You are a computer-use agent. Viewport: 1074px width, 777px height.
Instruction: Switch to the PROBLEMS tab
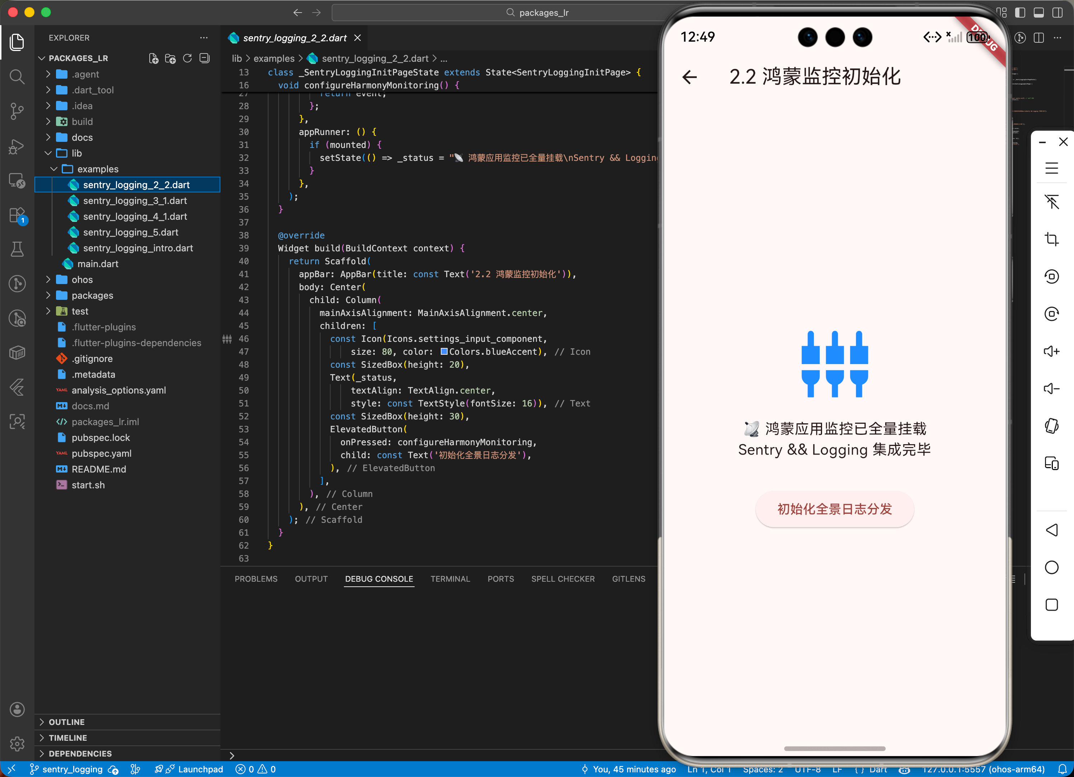click(256, 579)
